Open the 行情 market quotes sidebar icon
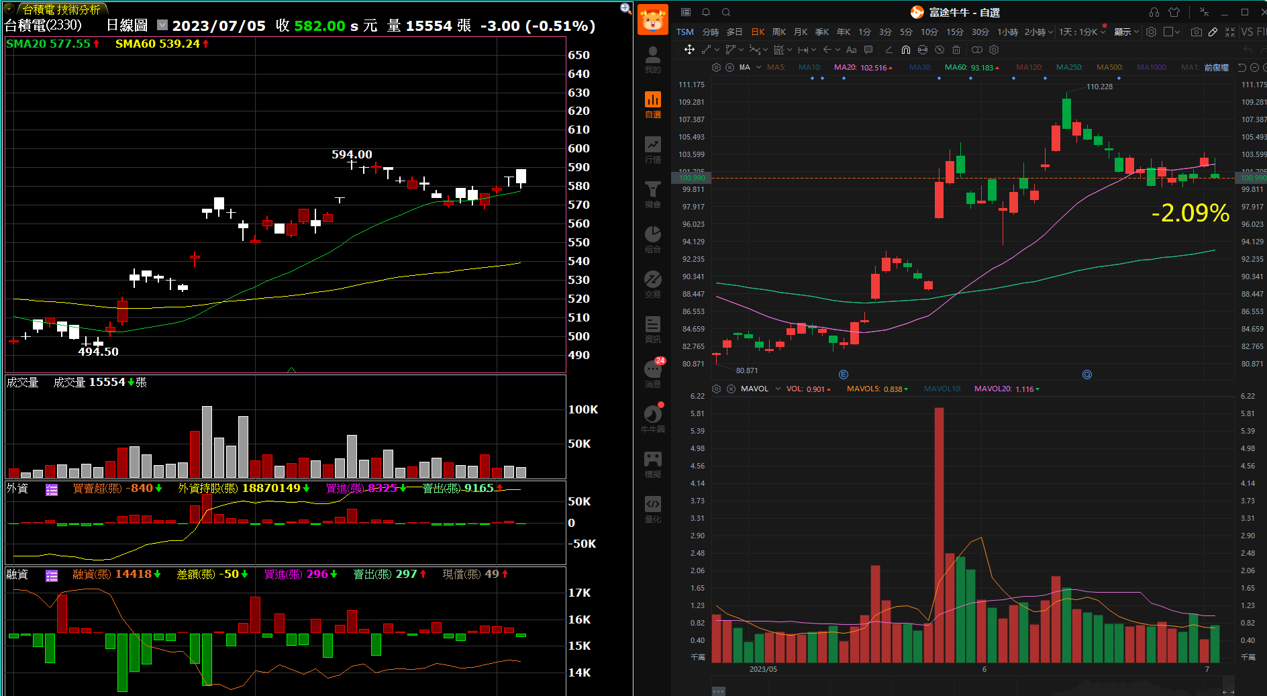This screenshot has width=1267, height=696. (x=652, y=150)
